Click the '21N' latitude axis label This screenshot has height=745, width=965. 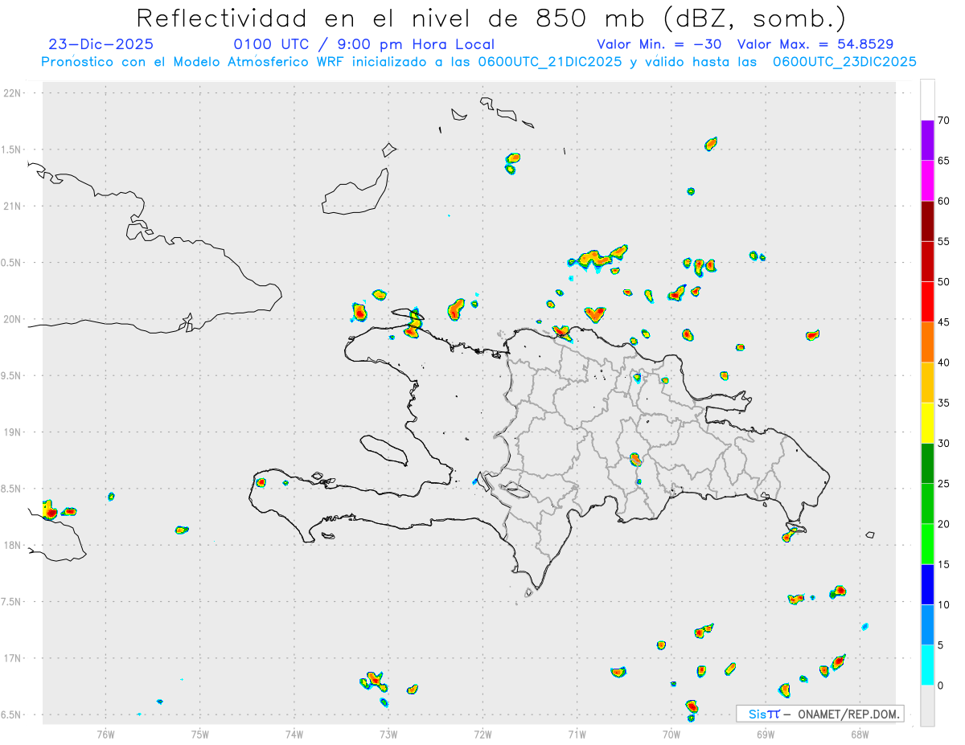[x=12, y=207]
